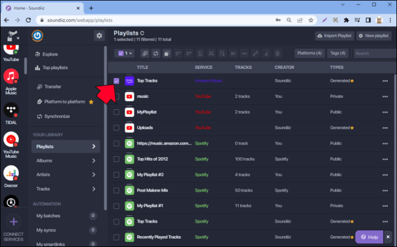This screenshot has height=247, width=397.
Task: Open the Transfer menu item
Action: click(49, 87)
